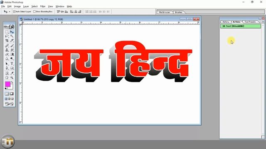
Task: Open the Brushes tab in palette well
Action: pyautogui.click(x=178, y=12)
